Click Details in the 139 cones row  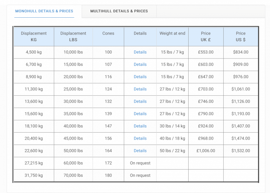tap(140, 114)
